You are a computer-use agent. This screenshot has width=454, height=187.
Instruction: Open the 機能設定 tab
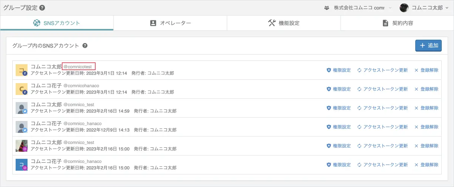click(x=284, y=23)
